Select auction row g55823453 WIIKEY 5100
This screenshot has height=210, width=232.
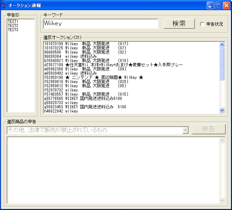131,107
